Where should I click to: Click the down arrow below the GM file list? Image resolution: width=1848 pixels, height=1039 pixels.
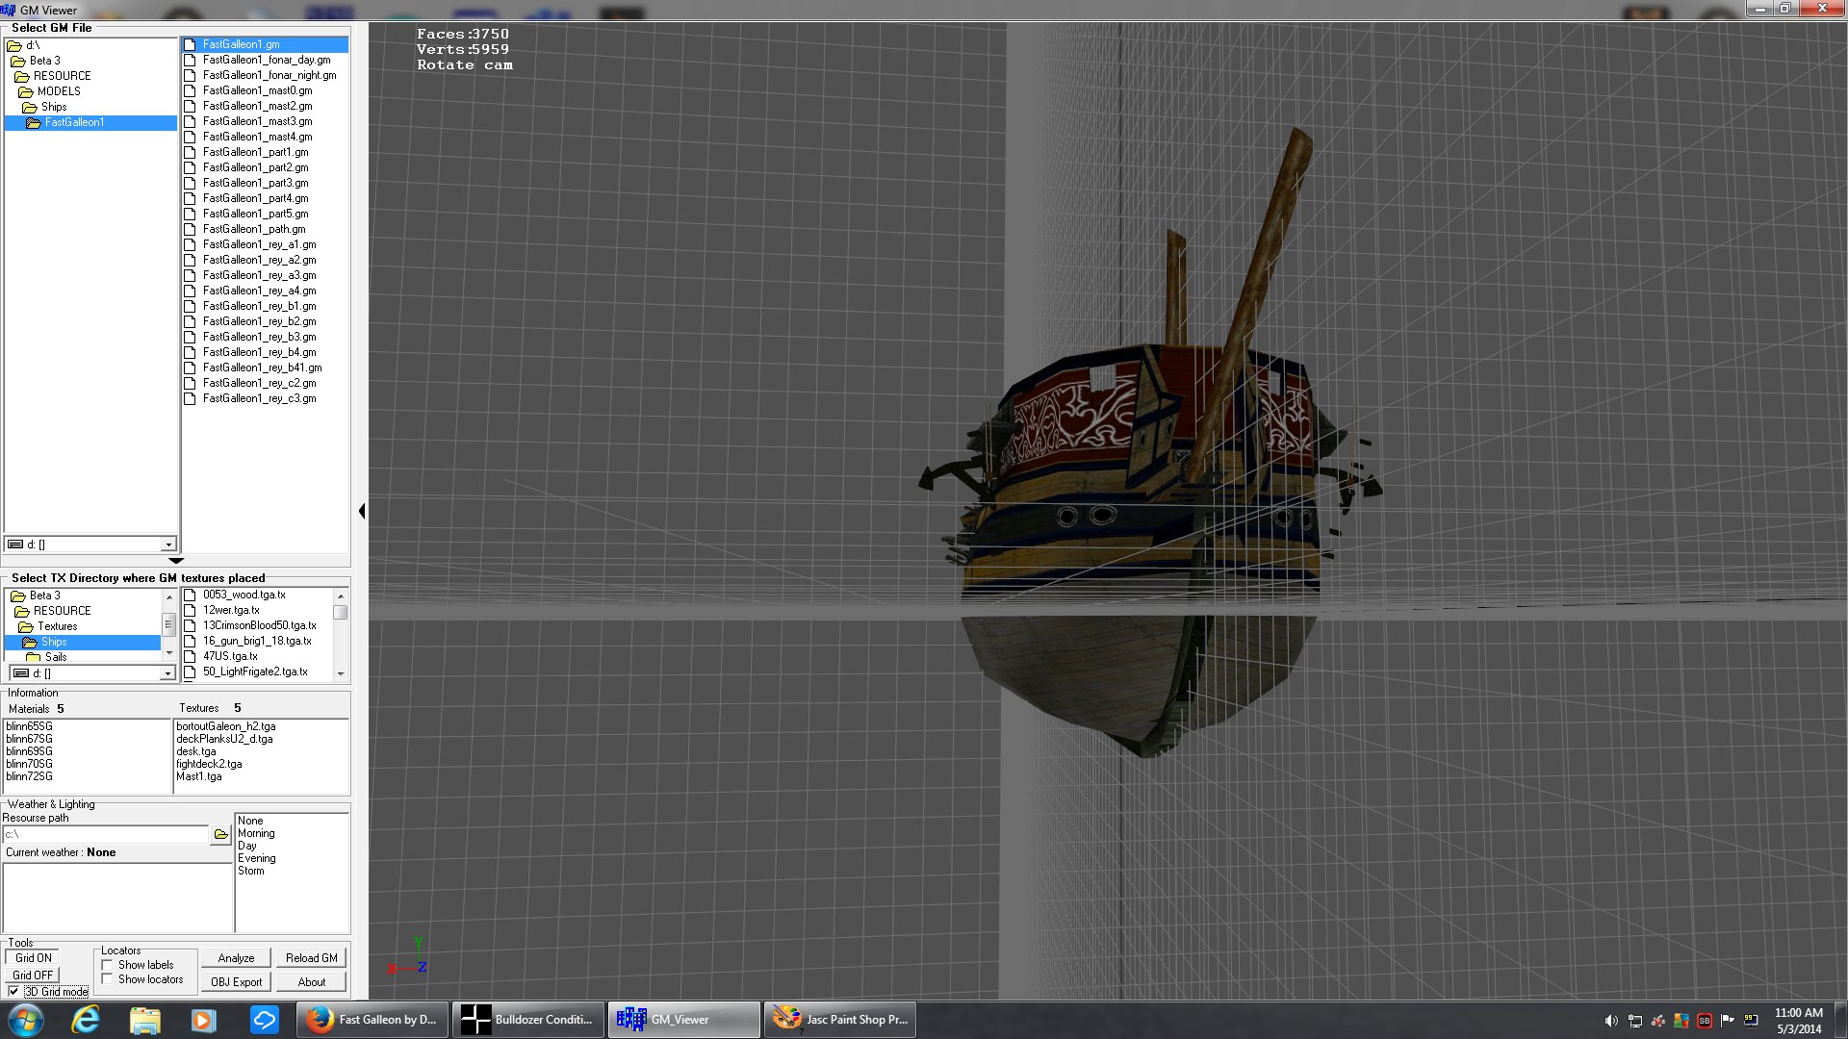pos(175,560)
